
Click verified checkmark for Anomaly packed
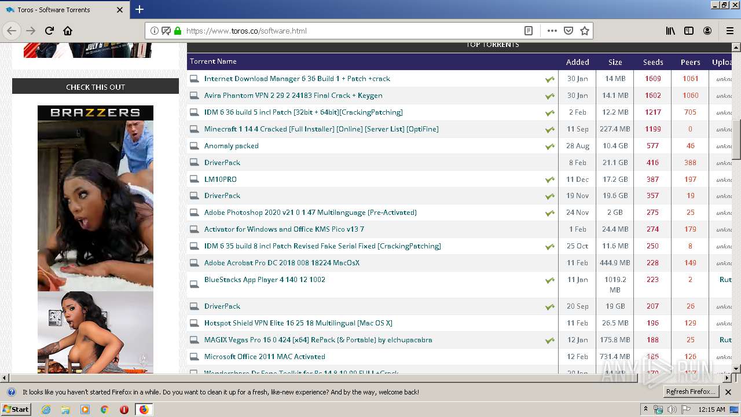point(549,147)
